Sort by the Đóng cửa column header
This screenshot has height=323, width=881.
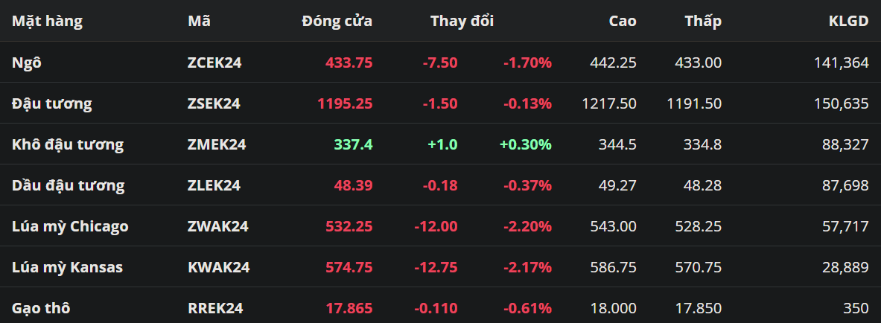coord(337,21)
